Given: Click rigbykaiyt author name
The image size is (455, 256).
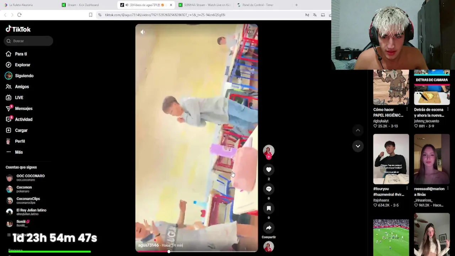Looking at the screenshot, I should pos(381,121).
